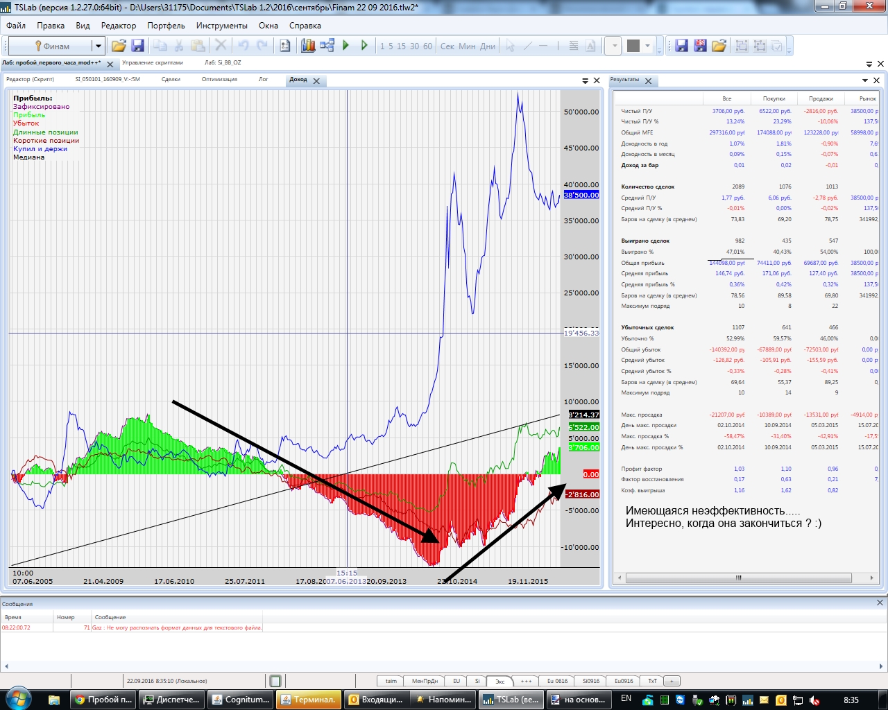Click the bar chart icon in toolbar
The width and height of the screenshot is (888, 710).
(308, 46)
